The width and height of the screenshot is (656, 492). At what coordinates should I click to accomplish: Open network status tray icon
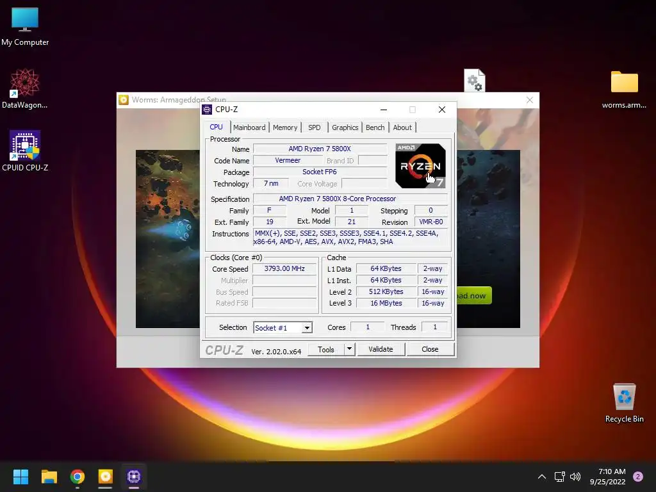559,477
